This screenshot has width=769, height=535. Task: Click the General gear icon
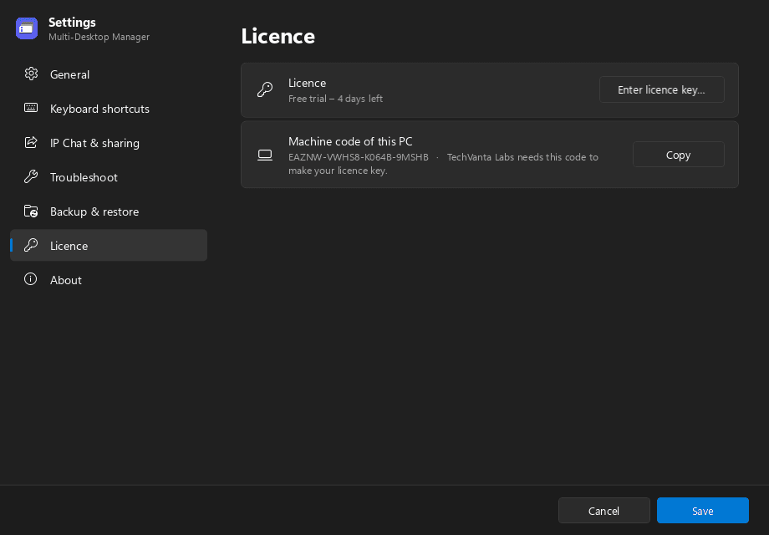(31, 74)
